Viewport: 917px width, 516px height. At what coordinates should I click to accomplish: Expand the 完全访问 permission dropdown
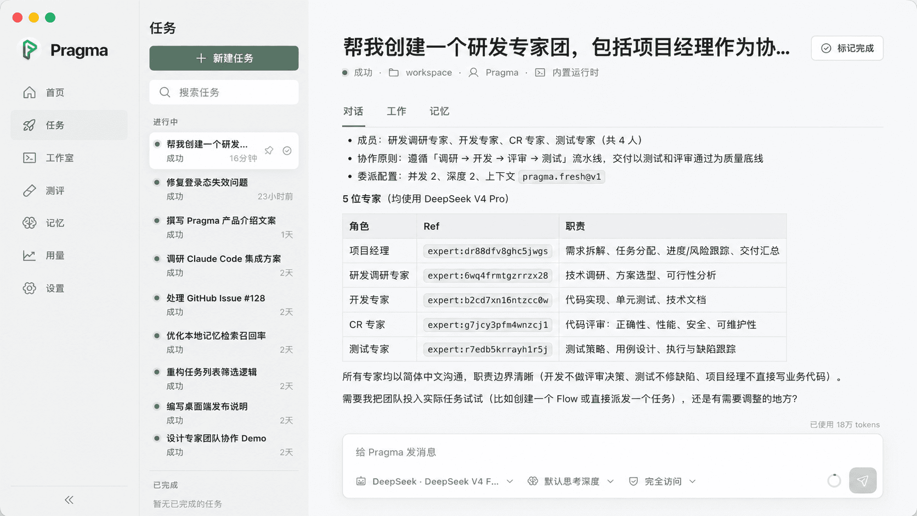click(x=692, y=481)
